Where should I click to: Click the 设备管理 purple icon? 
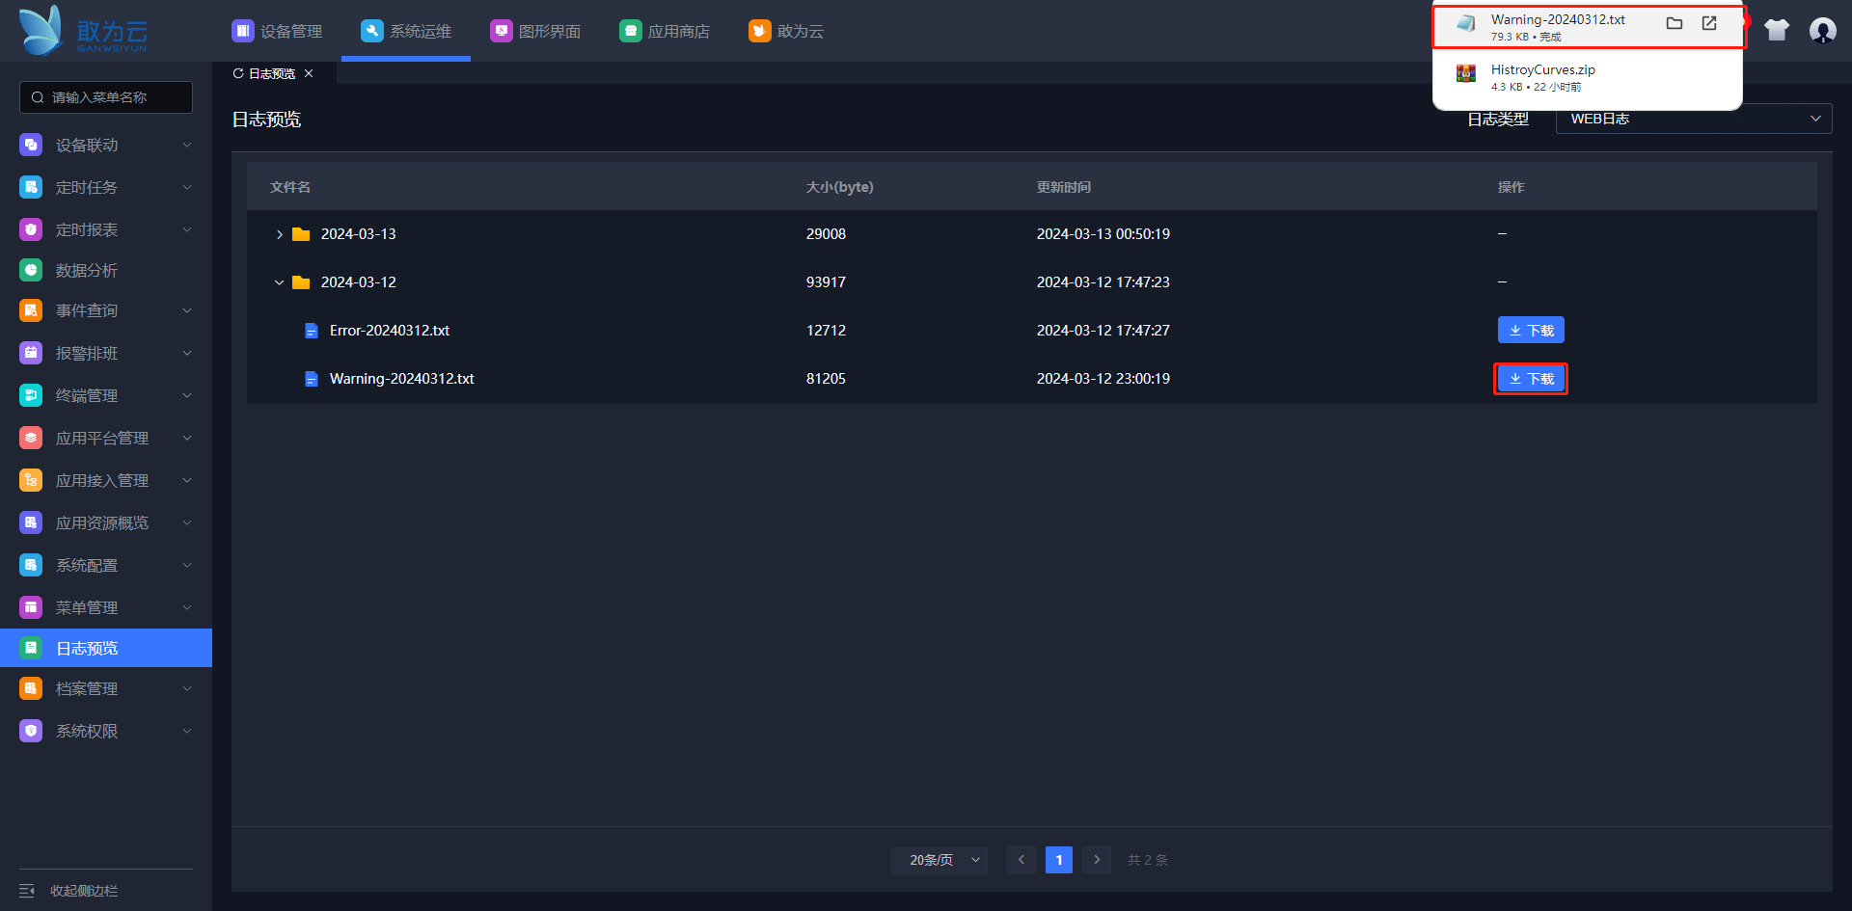[242, 31]
